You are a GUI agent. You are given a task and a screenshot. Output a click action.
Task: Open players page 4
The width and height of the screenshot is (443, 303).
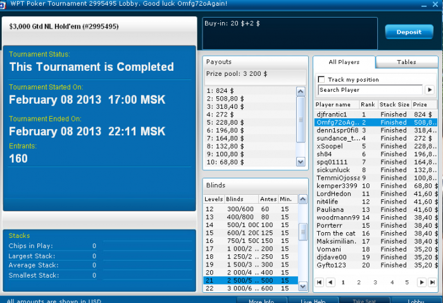coord(392,282)
